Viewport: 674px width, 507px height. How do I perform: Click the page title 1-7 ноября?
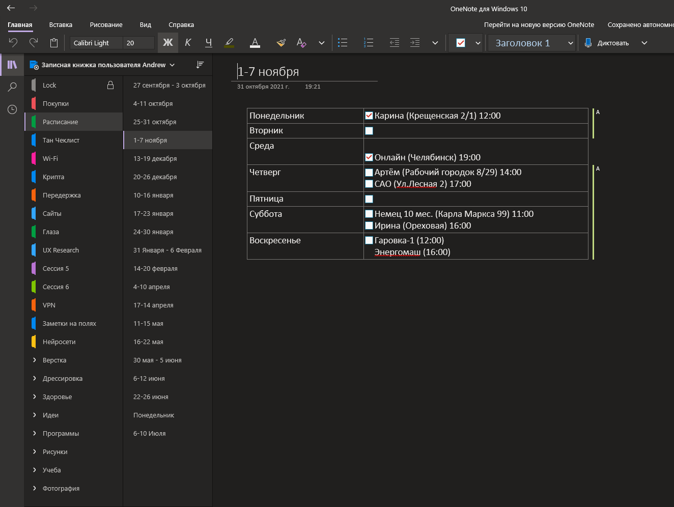click(268, 71)
